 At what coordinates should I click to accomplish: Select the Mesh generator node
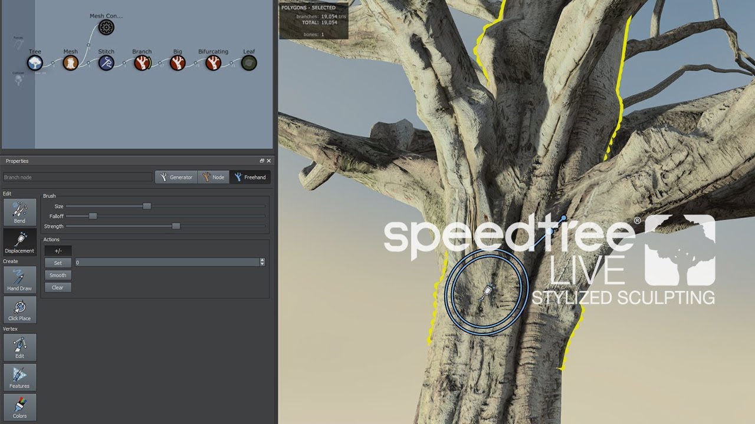[71, 63]
